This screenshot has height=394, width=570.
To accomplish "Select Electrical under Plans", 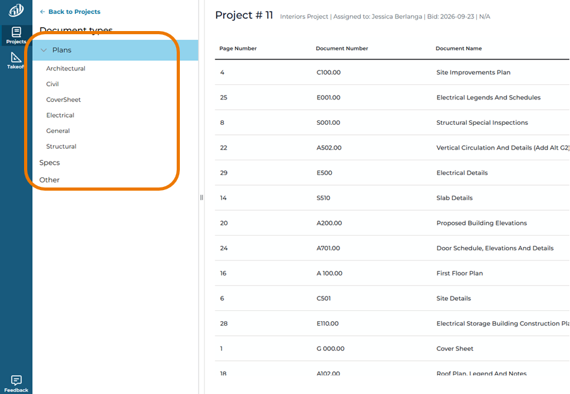I will coord(60,115).
